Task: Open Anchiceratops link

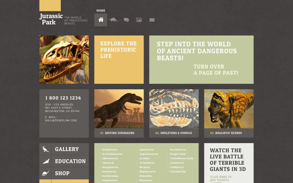Action: click(110, 176)
